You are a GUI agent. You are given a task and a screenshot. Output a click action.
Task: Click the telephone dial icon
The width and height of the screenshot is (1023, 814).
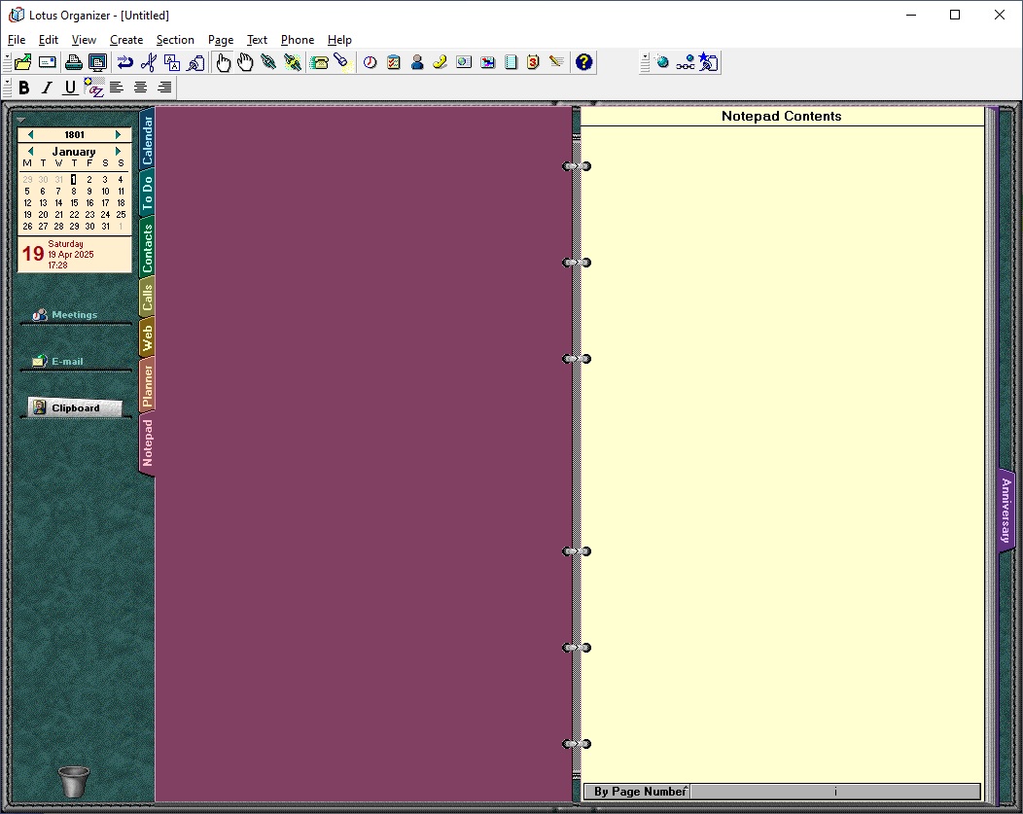pos(318,62)
